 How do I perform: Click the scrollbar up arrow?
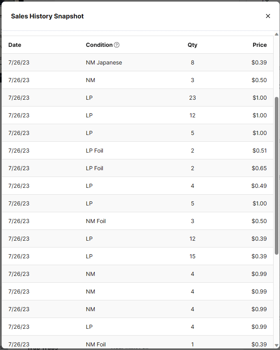pos(276,34)
